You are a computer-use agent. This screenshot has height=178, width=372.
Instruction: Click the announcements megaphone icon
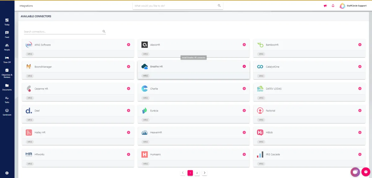(325, 6)
